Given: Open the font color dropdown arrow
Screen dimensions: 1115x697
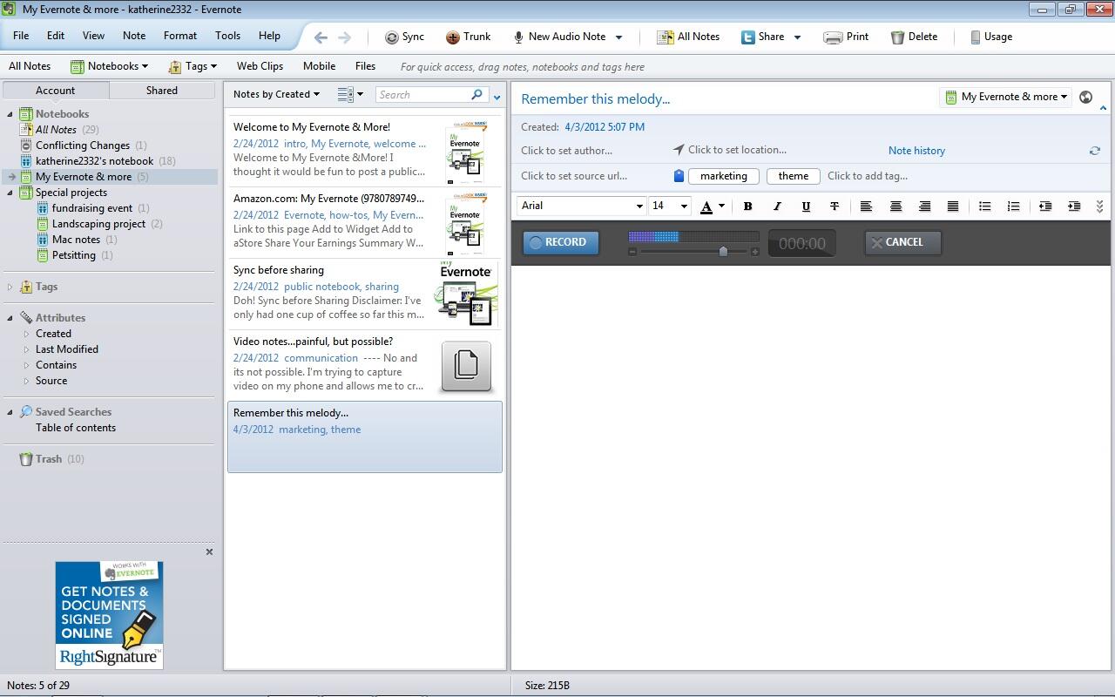Looking at the screenshot, I should 721,206.
